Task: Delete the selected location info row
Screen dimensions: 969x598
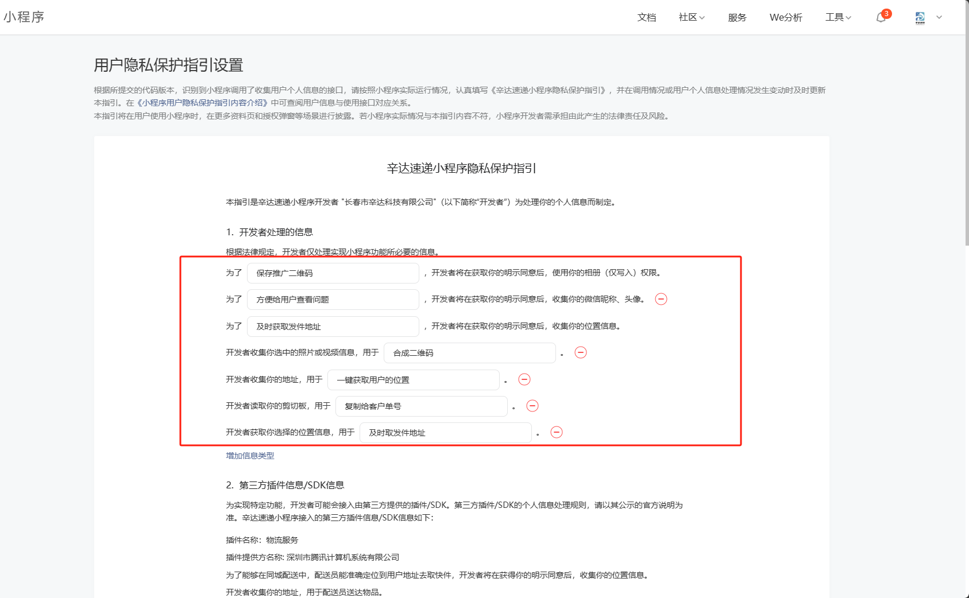Action: (557, 432)
